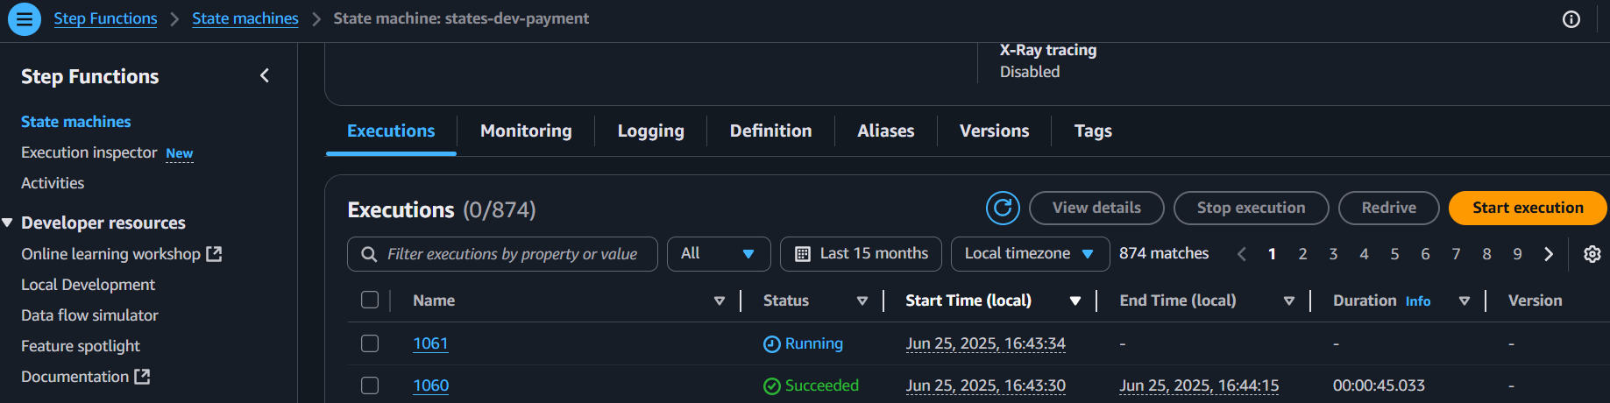Check the box for execution 1061
The width and height of the screenshot is (1610, 403).
point(370,343)
